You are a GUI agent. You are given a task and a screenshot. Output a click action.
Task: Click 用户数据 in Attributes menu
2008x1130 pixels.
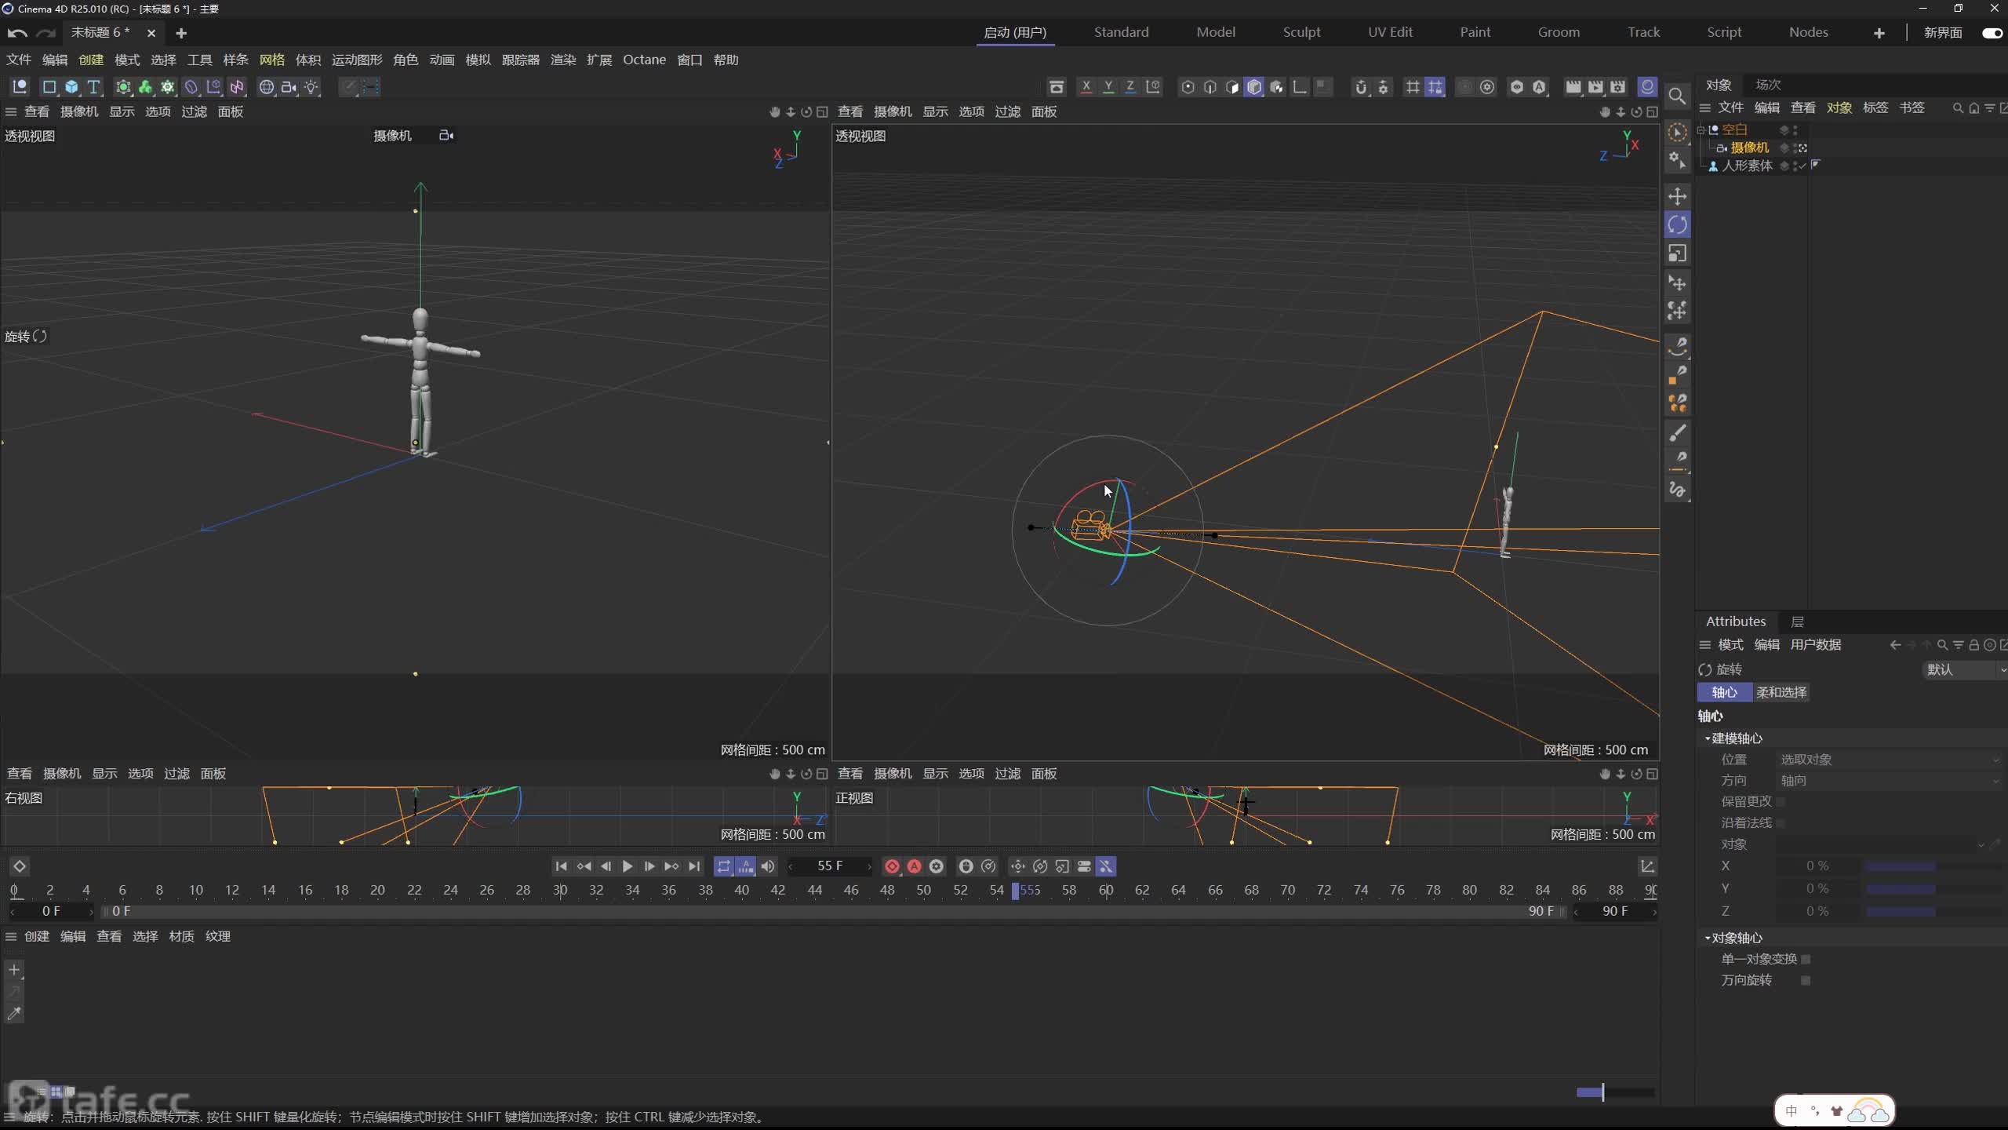tap(1816, 645)
